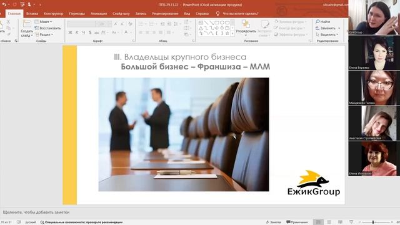Click the status bar zoom slider
The image size is (400, 225).
coord(376,222)
